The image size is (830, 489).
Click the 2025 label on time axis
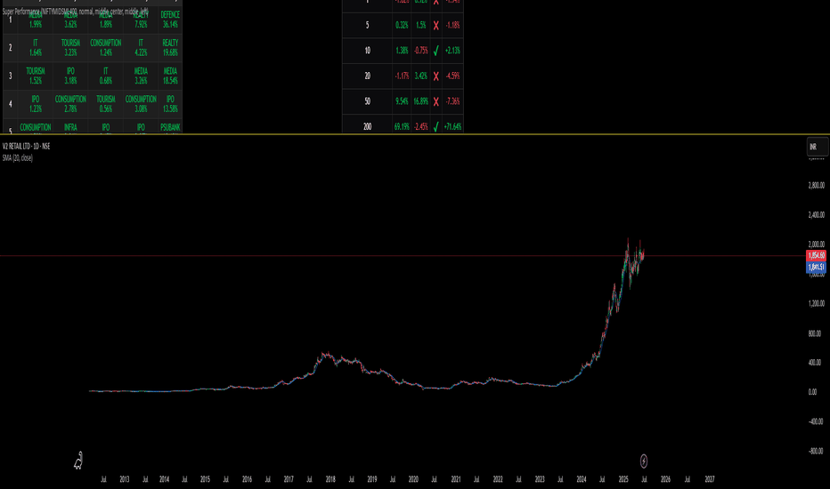[x=623, y=479]
